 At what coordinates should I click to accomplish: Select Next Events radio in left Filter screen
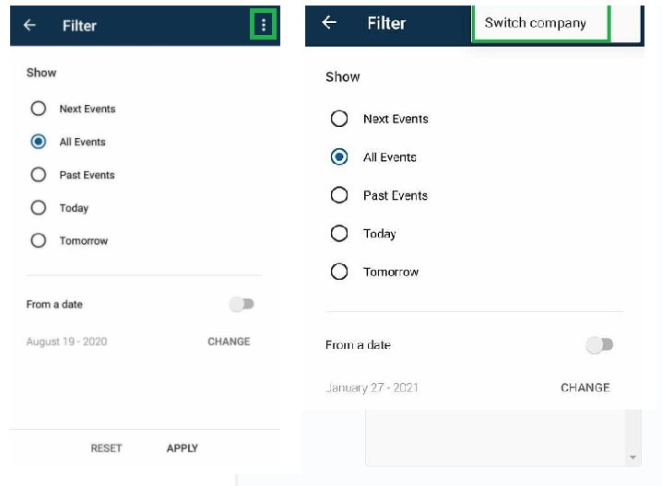[39, 109]
